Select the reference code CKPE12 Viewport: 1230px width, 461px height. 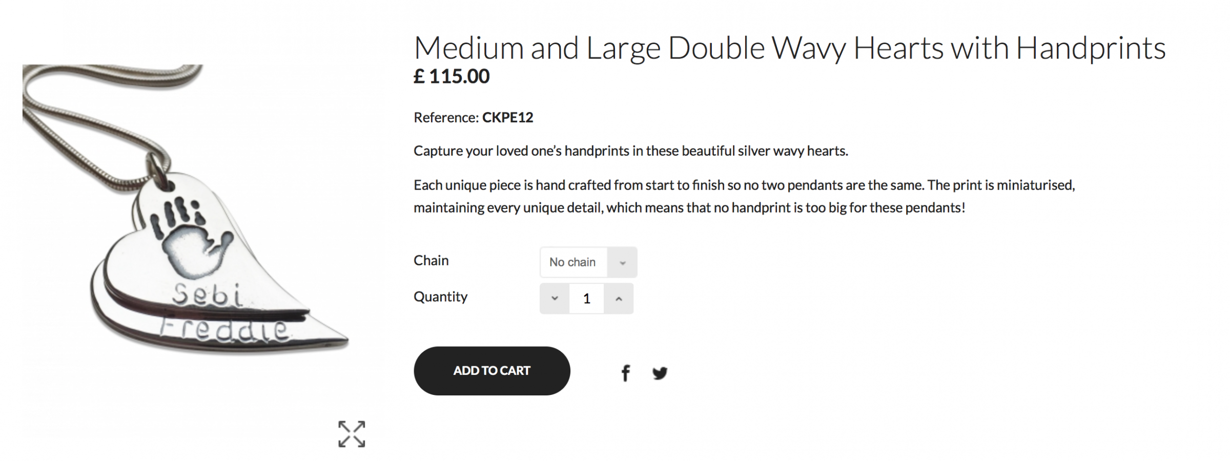pos(507,117)
